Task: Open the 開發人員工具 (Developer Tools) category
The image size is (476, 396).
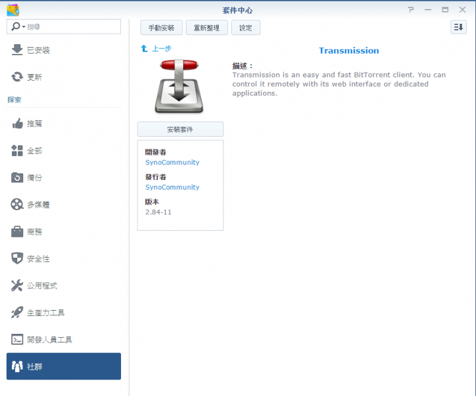Action: [63, 340]
